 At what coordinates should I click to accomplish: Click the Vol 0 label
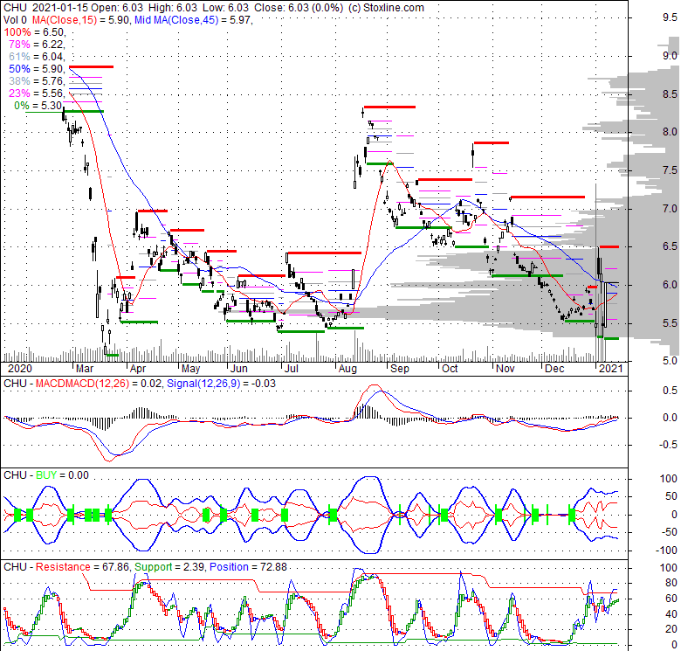click(15, 19)
